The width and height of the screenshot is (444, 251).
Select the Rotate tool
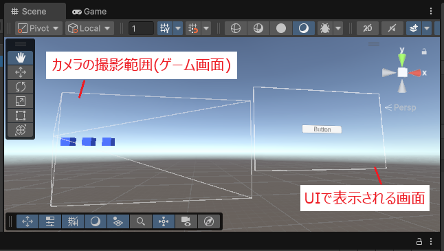(x=21, y=87)
